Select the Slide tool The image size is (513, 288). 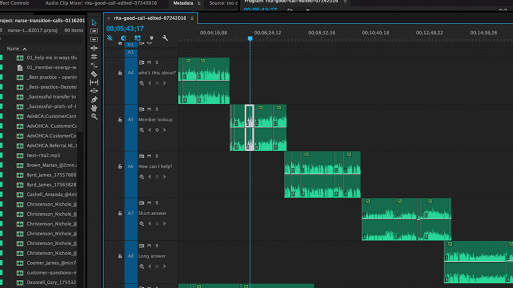pos(94,91)
